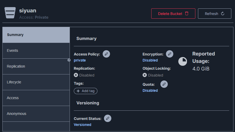
Task: Open the Summary tab
Action: (x=36, y=35)
